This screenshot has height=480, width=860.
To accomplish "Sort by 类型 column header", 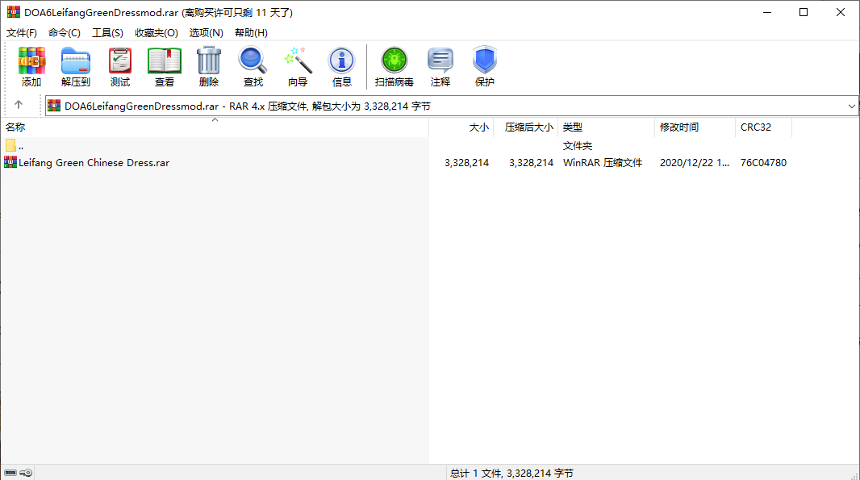I will point(607,127).
